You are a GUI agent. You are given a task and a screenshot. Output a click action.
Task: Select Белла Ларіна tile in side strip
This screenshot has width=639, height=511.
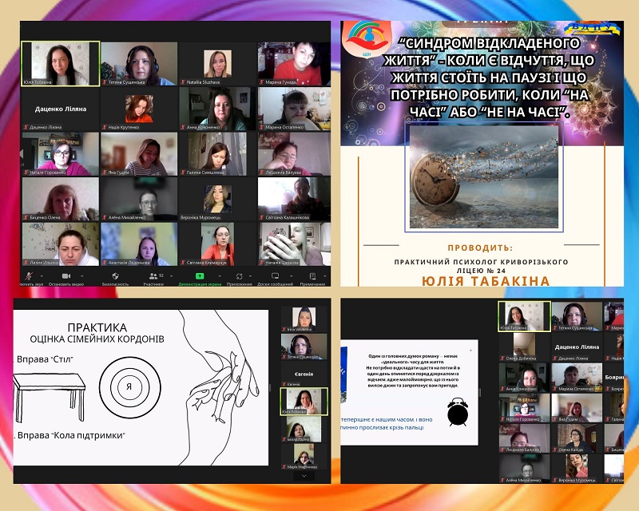click(304, 429)
